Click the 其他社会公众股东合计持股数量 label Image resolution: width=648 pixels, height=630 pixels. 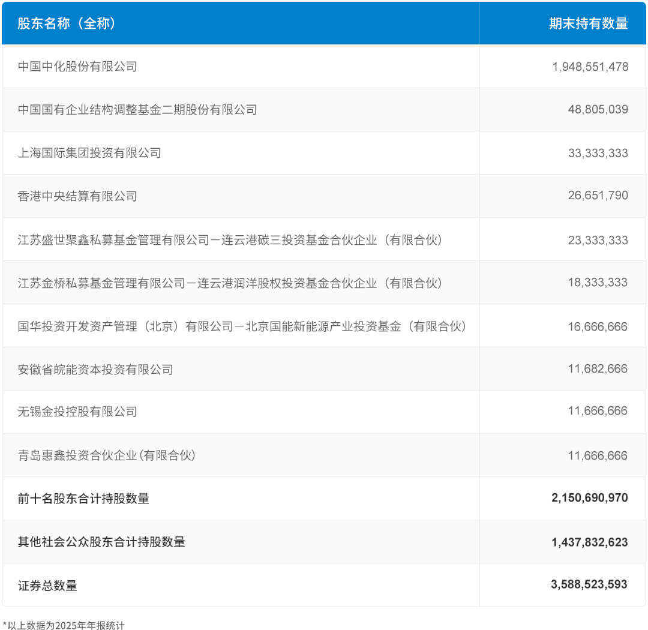[101, 542]
